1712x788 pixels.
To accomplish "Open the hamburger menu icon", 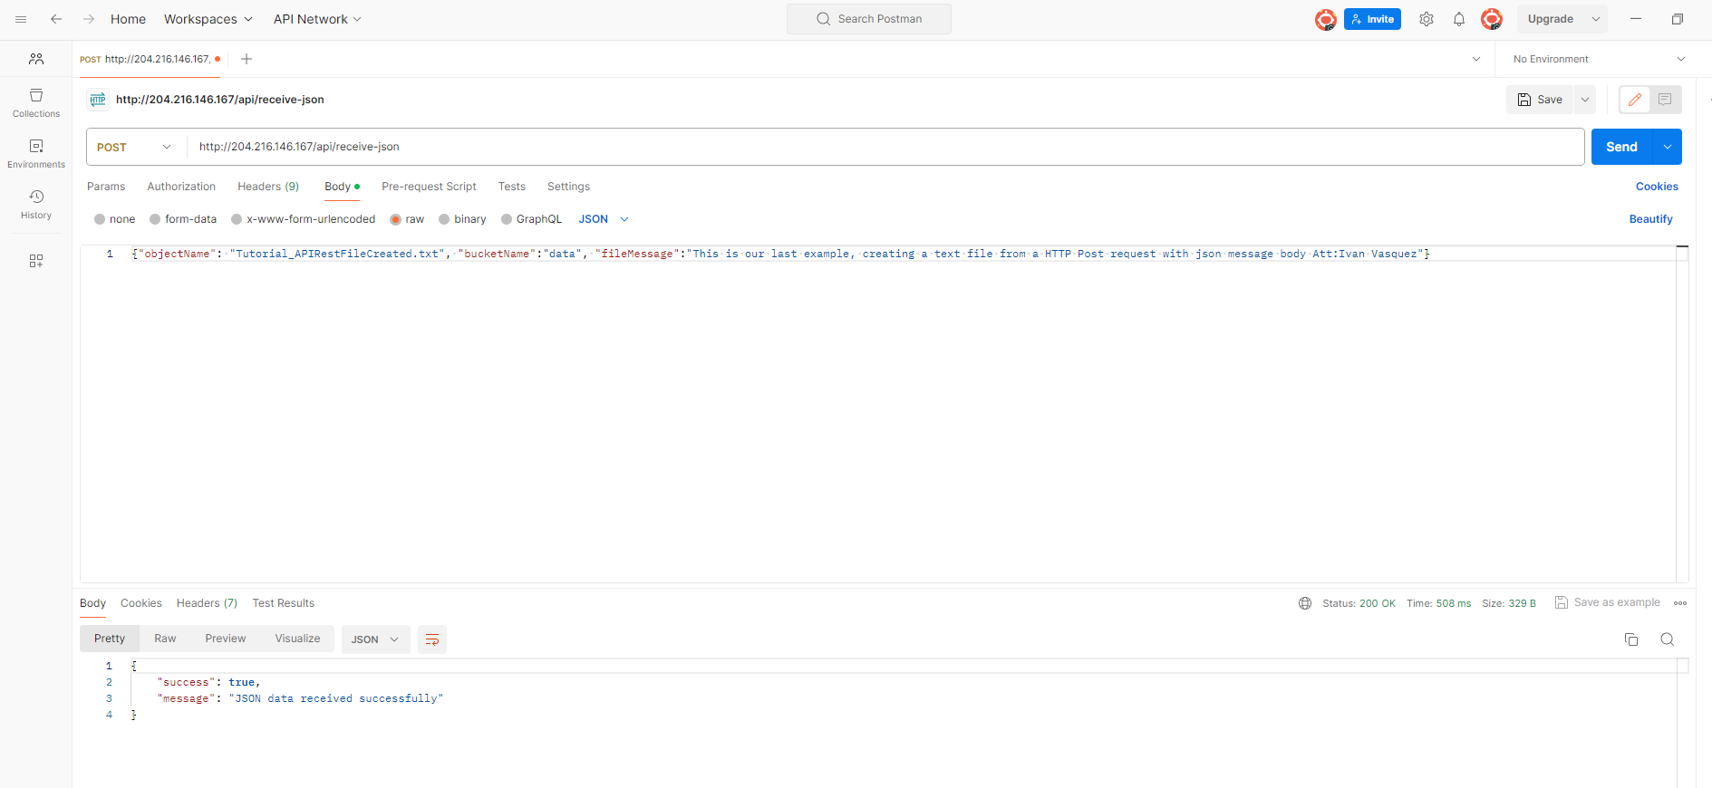I will click(21, 19).
